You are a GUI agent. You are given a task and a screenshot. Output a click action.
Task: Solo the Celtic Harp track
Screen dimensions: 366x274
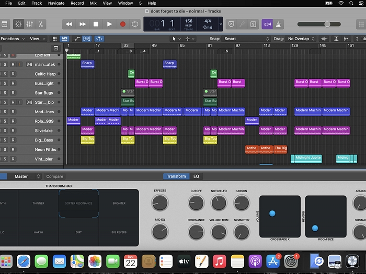pyautogui.click(x=5, y=74)
